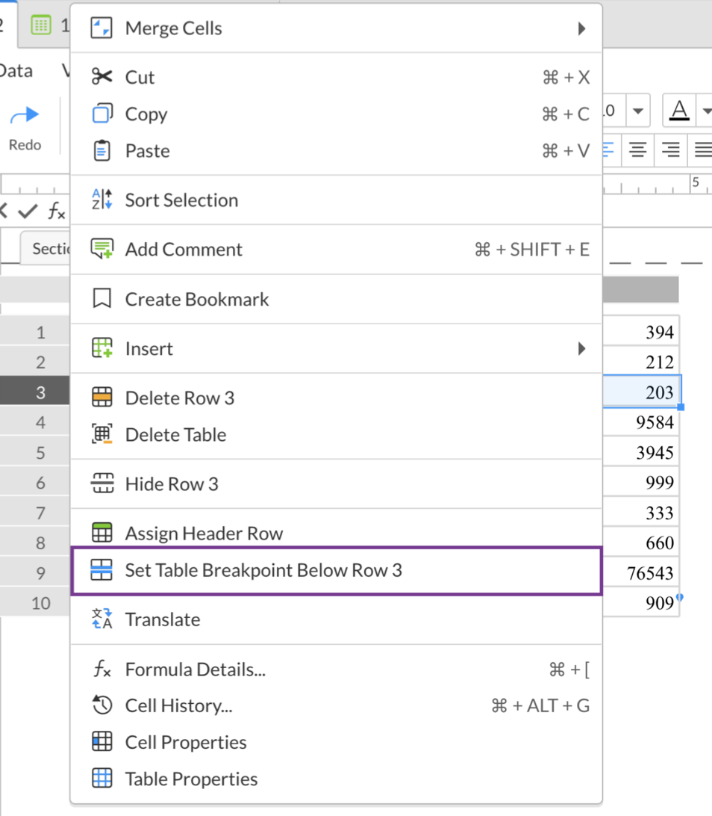Image resolution: width=712 pixels, height=816 pixels.
Task: Click the Table Properties icon
Action: point(102,779)
